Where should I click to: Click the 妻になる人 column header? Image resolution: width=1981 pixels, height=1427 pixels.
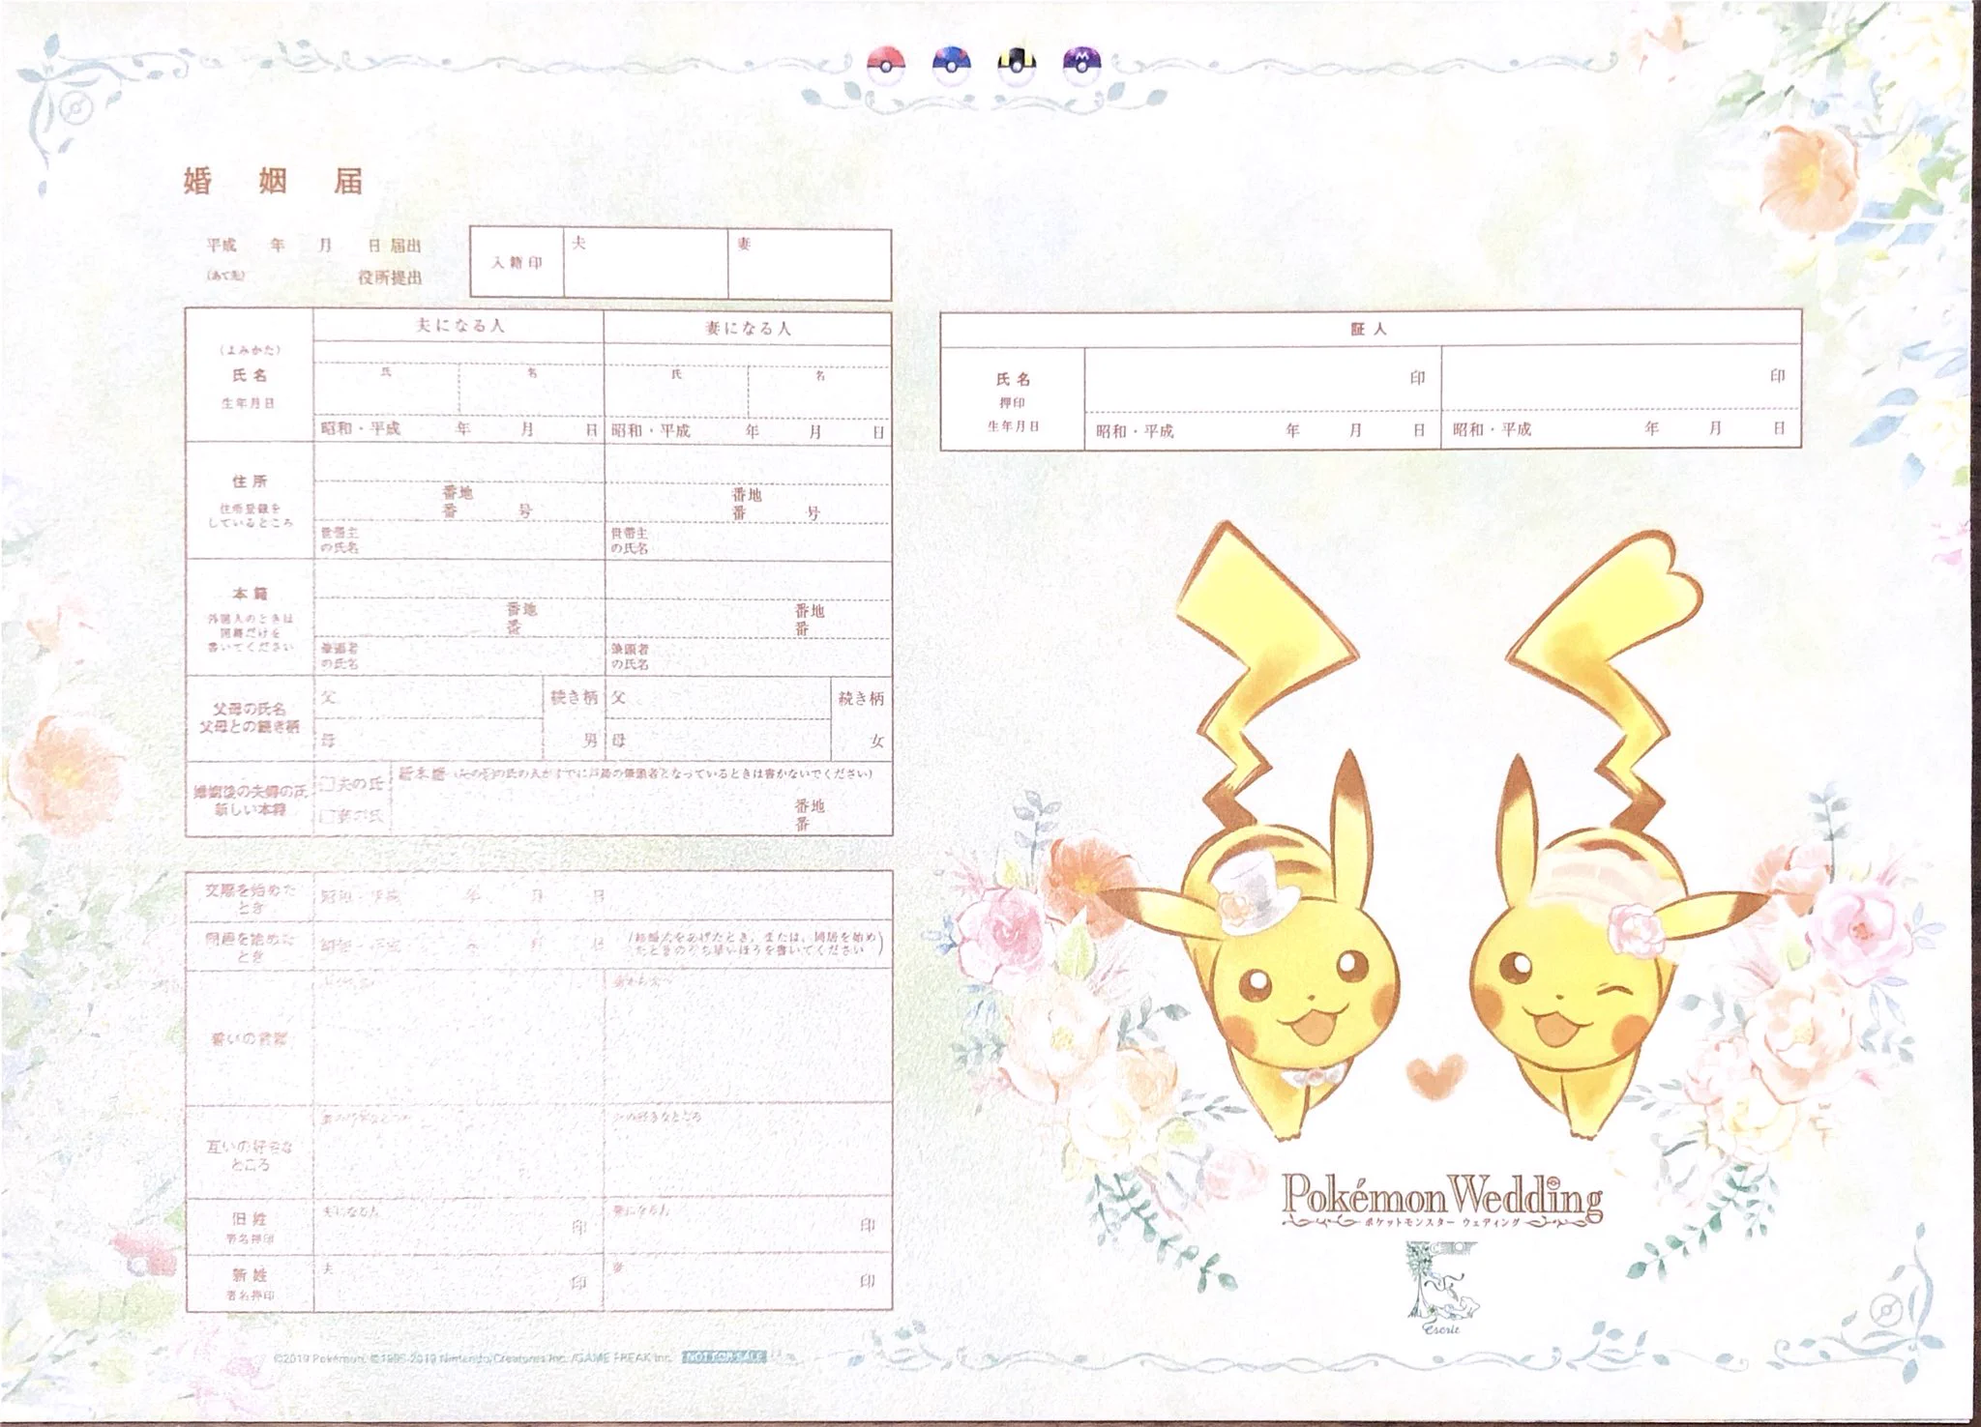[748, 328]
